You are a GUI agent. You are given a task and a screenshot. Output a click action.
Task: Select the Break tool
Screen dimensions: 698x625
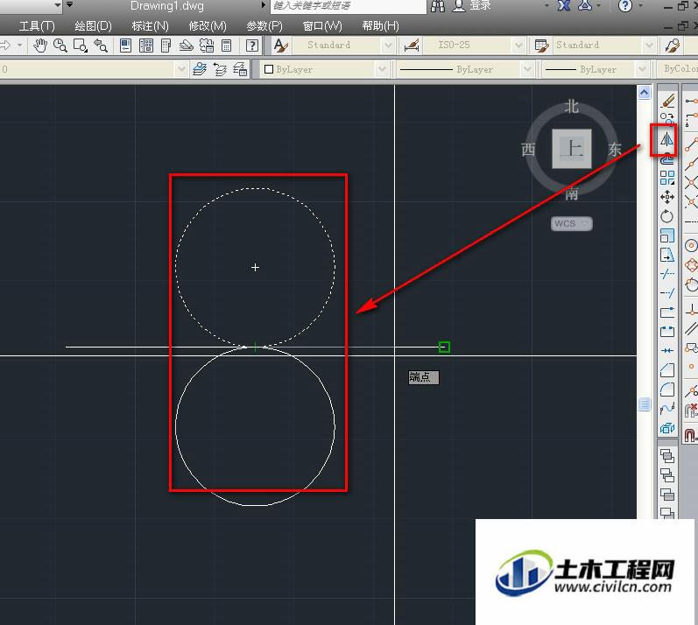pyautogui.click(x=667, y=331)
